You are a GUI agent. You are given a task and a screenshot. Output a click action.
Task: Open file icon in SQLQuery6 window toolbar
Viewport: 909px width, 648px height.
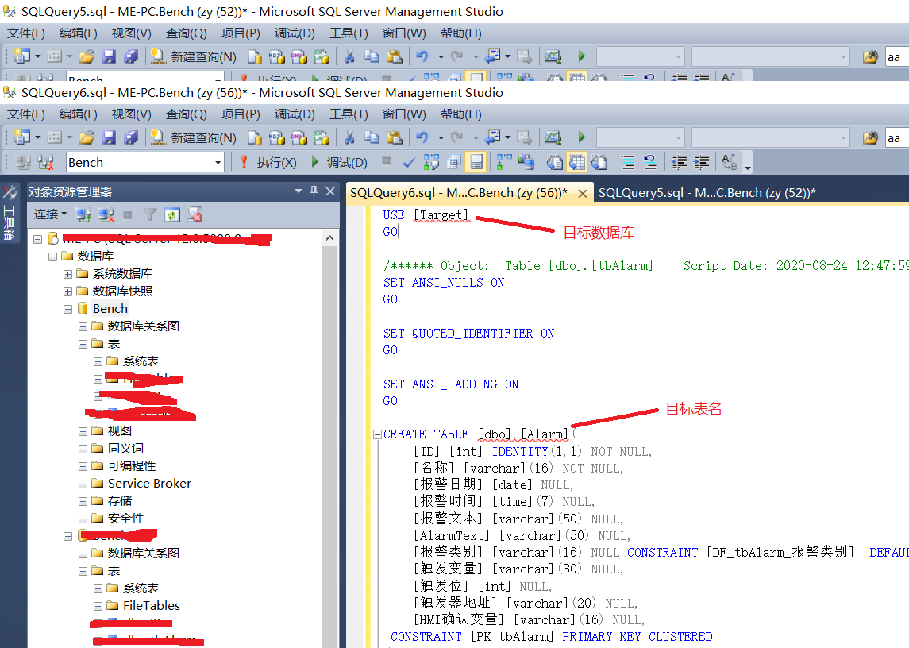(87, 137)
